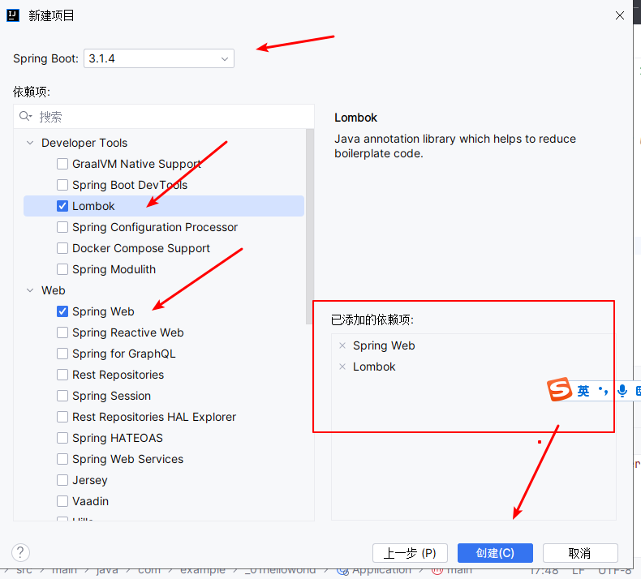Select the Spring Web label in tree
This screenshot has height=579, width=641.
(x=103, y=311)
